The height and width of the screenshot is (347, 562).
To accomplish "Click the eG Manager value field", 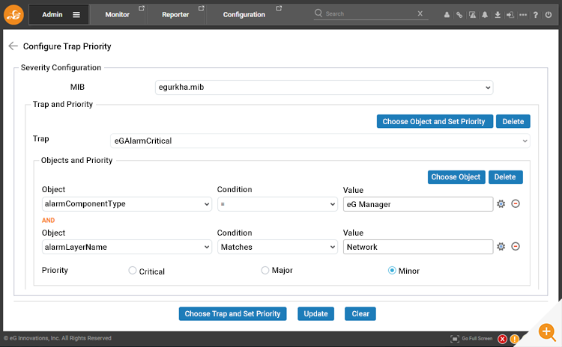I will [418, 204].
